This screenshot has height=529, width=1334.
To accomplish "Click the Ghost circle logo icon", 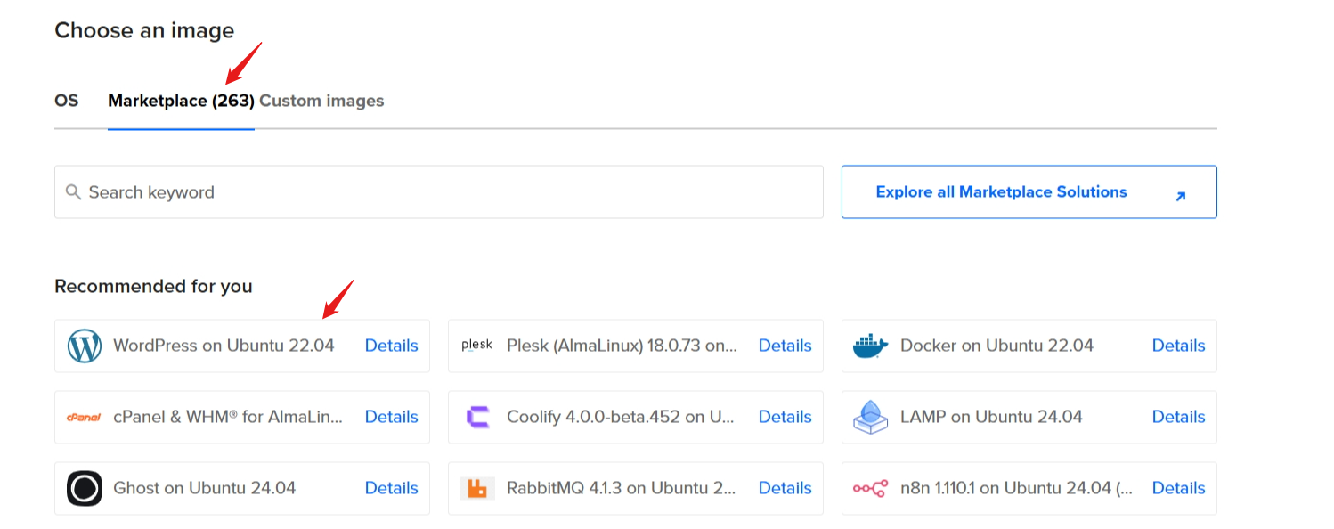I will click(85, 488).
